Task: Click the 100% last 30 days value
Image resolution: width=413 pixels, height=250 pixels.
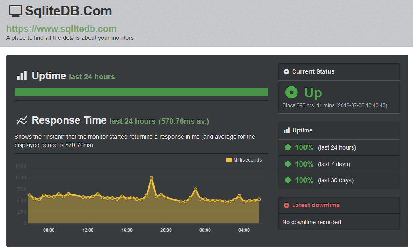Action: point(304,180)
